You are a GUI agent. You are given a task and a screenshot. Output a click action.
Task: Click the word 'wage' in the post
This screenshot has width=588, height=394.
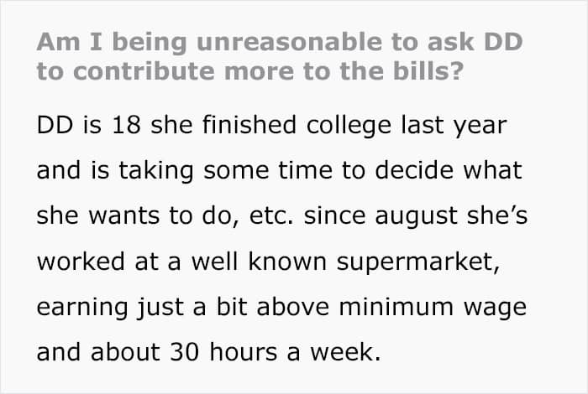(x=495, y=308)
